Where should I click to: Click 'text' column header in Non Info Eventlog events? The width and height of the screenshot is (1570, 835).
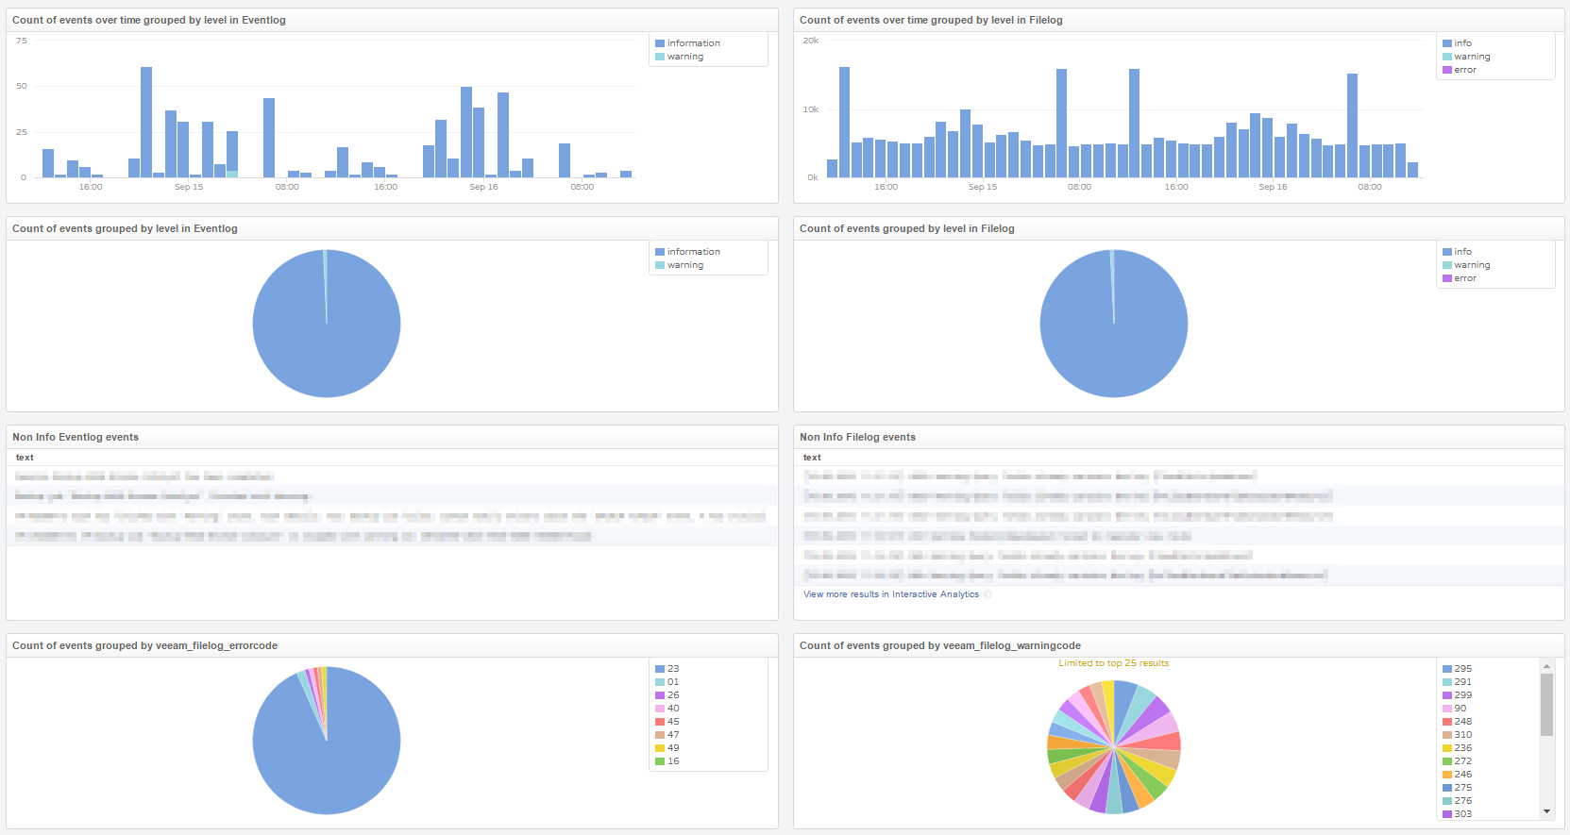tap(25, 458)
